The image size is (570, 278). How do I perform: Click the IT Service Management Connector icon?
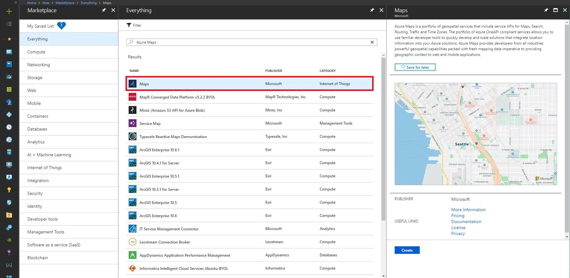132,229
